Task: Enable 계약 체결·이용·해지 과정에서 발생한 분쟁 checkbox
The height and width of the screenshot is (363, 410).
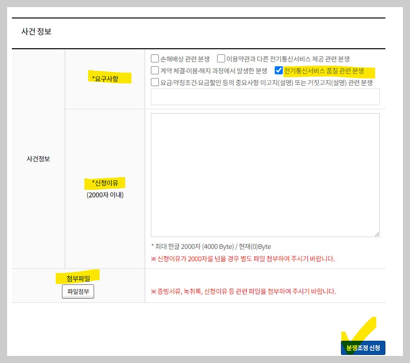Action: (x=155, y=71)
